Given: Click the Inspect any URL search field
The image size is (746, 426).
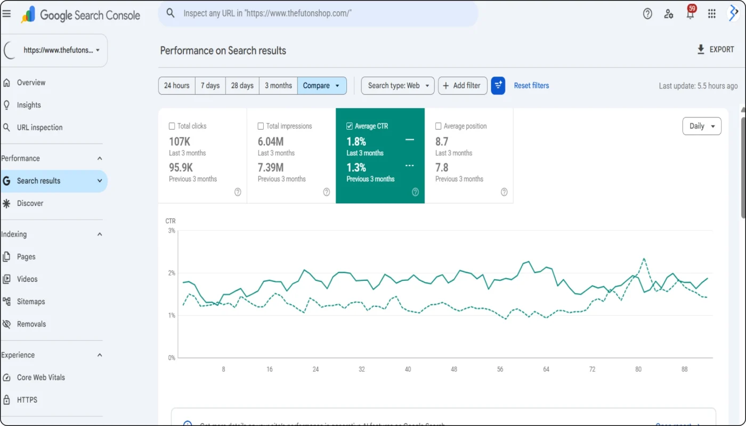Looking at the screenshot, I should 318,13.
